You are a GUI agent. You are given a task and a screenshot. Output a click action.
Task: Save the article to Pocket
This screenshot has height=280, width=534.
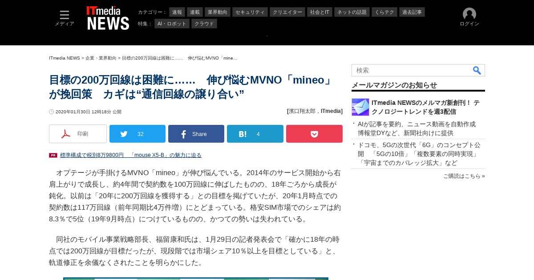pyautogui.click(x=314, y=134)
